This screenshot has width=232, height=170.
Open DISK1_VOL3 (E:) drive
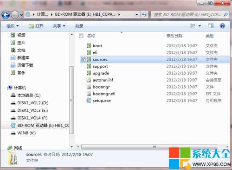coord(29,110)
